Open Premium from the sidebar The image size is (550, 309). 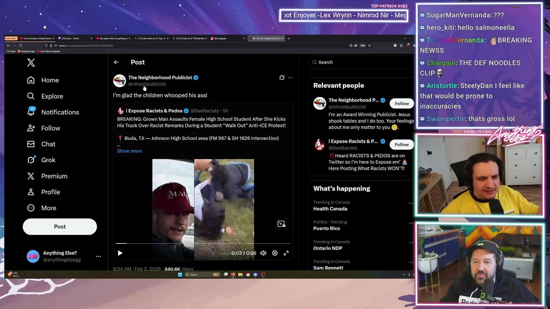click(47, 176)
